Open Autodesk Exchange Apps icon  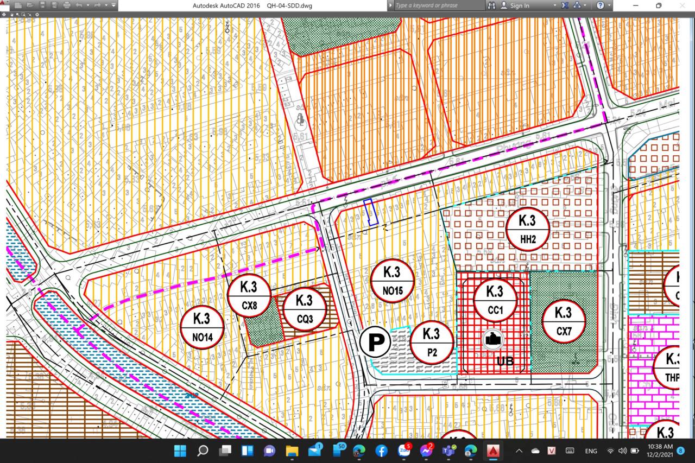click(x=565, y=5)
